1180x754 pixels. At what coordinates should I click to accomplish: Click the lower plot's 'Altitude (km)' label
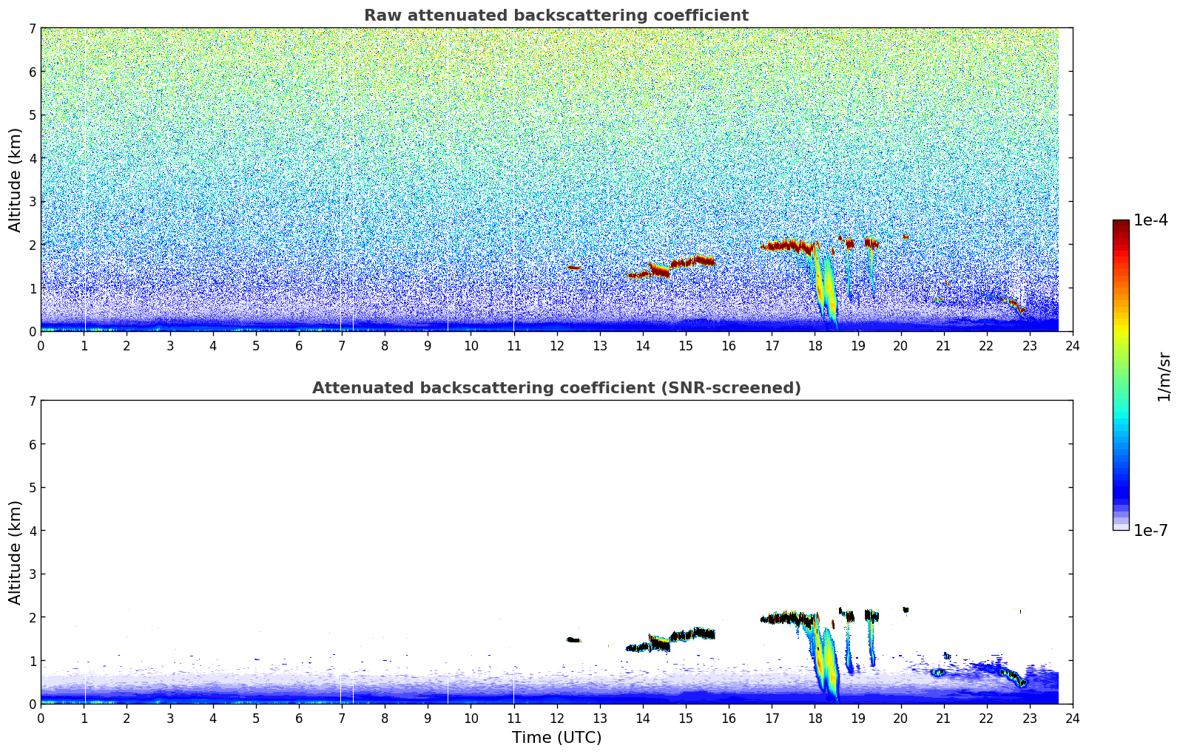coord(16,552)
